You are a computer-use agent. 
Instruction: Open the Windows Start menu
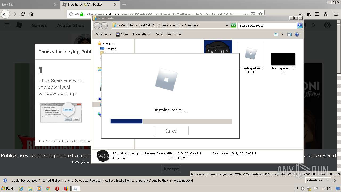click(x=7, y=188)
